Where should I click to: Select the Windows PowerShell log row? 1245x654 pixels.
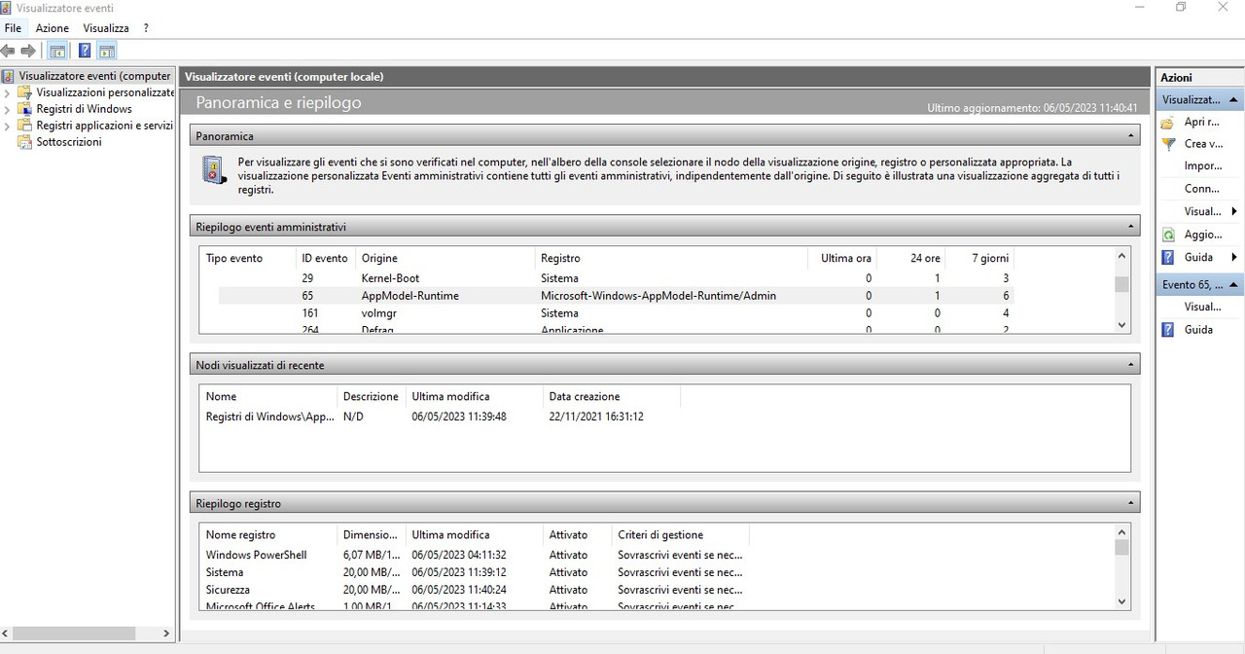(x=475, y=555)
